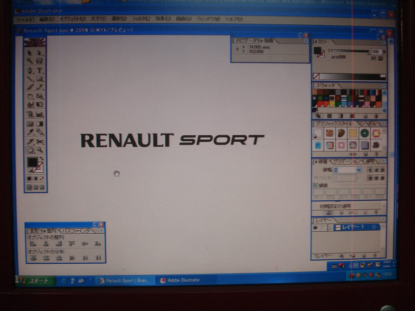The image size is (415, 311).
Task: Click the green spiral graphic style thumbnail
Action: coord(364,133)
